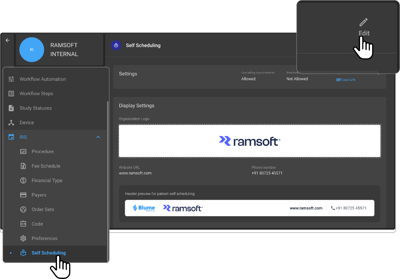
Task: Click the Preferences gear icon
Action: [x=23, y=238]
